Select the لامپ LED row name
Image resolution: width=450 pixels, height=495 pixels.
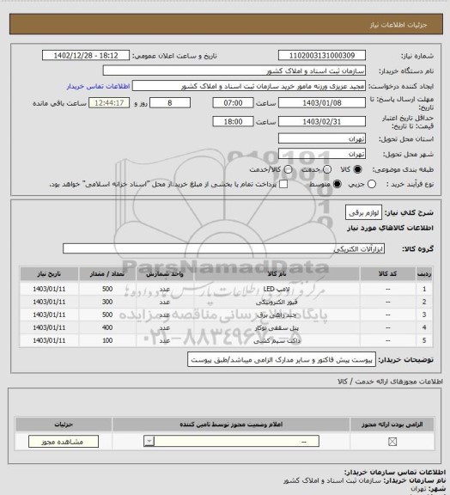(277, 289)
